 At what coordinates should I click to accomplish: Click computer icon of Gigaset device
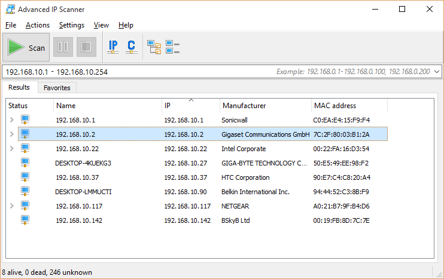pyautogui.click(x=25, y=134)
